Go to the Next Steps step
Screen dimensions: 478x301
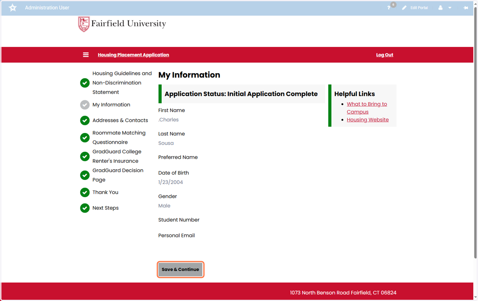coord(106,208)
